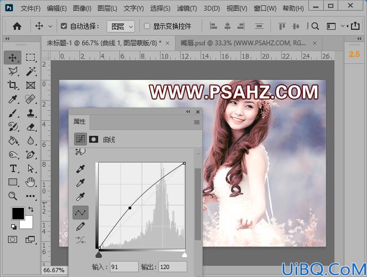Toggle Quick Mask mode
The width and height of the screenshot is (367, 277).
pyautogui.click(x=12, y=239)
